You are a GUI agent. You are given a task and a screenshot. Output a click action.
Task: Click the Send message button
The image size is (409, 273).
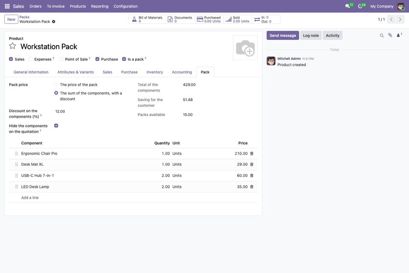point(283,35)
